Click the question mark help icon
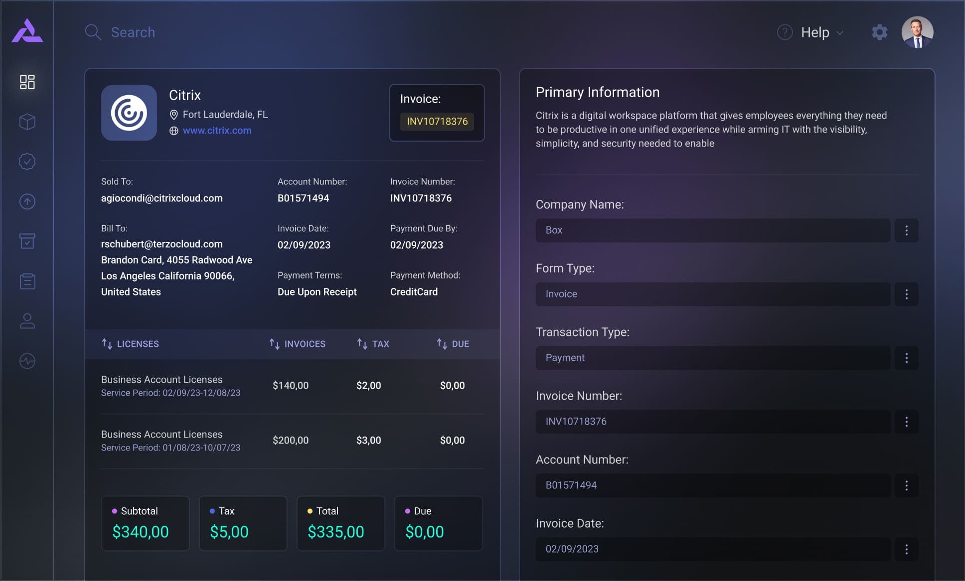This screenshot has width=965, height=581. tap(785, 32)
